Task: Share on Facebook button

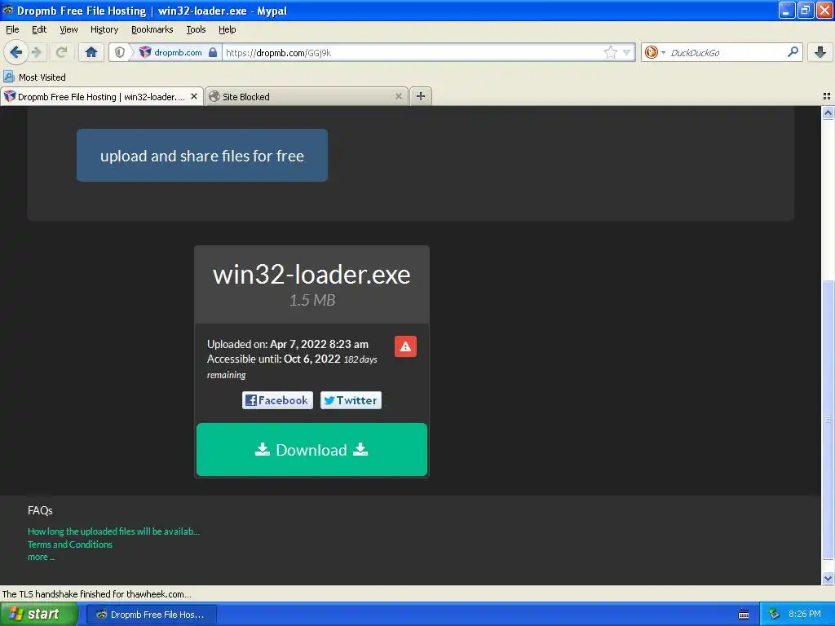Action: (x=277, y=400)
